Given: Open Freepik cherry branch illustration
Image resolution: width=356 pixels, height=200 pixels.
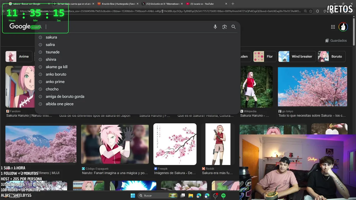Looking at the screenshot, I should (175, 144).
